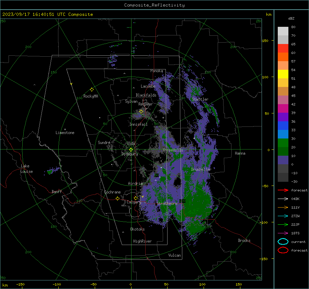Screen dimensions: 309x289
Task: Click the Lake Louise label
Action: (x=26, y=169)
